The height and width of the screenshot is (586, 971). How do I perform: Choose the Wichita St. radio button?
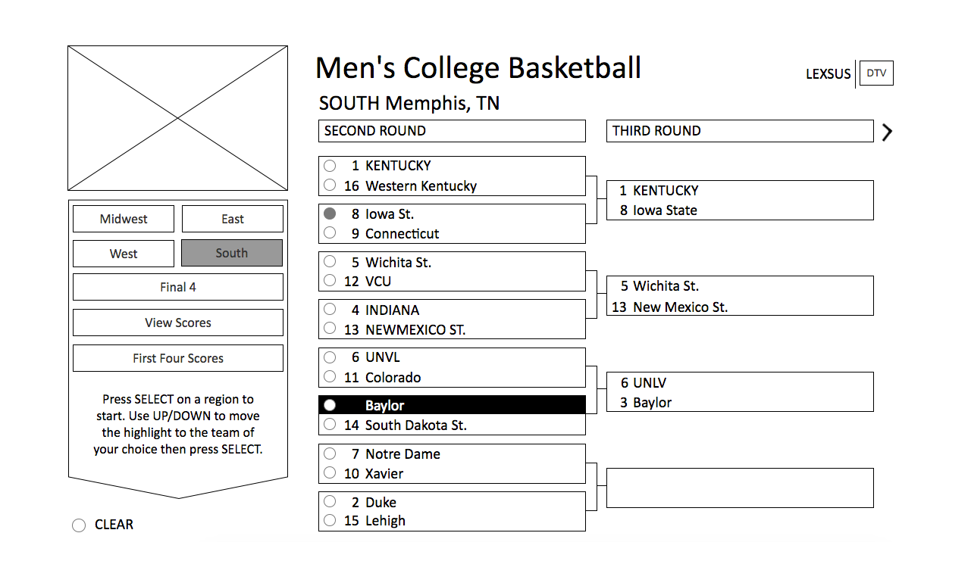pos(330,262)
